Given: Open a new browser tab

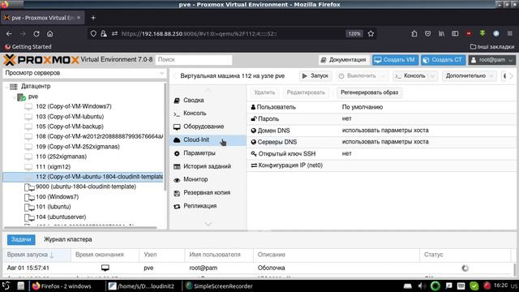Looking at the screenshot, I should click(x=93, y=18).
